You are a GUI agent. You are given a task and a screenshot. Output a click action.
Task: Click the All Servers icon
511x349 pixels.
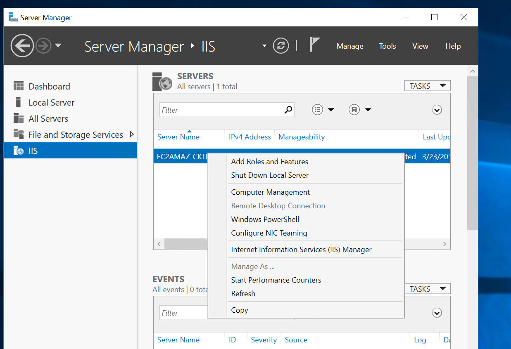[x=19, y=118]
